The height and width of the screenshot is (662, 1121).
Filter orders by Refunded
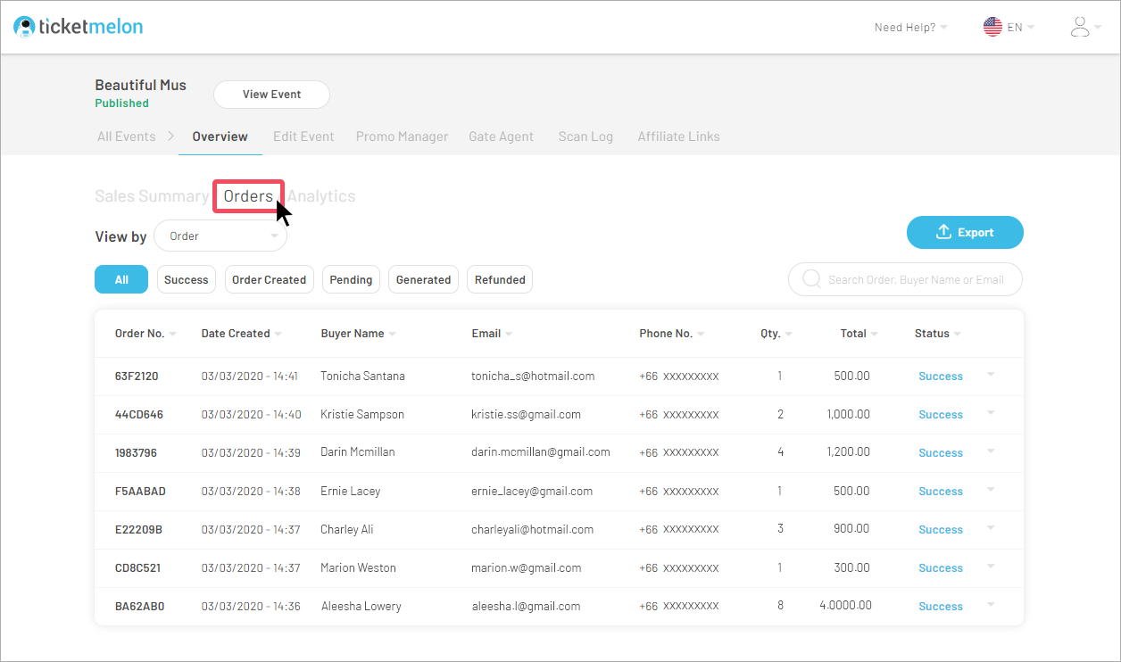(x=500, y=279)
